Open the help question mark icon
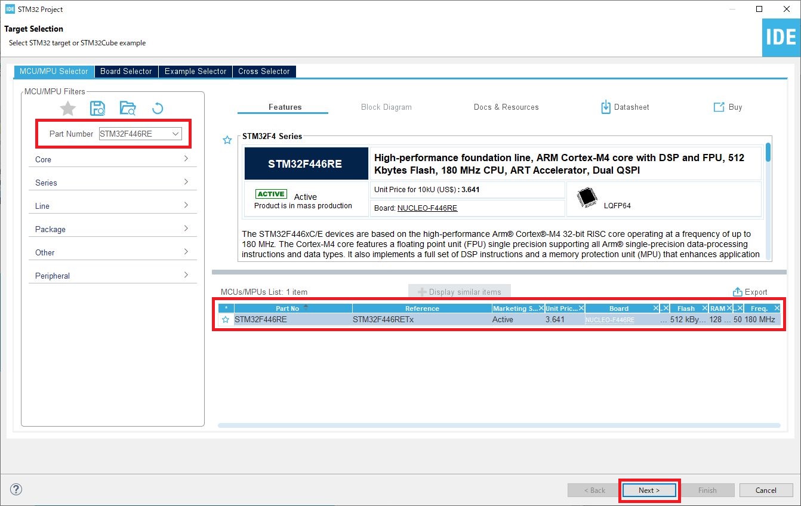This screenshot has height=506, width=801. click(16, 490)
